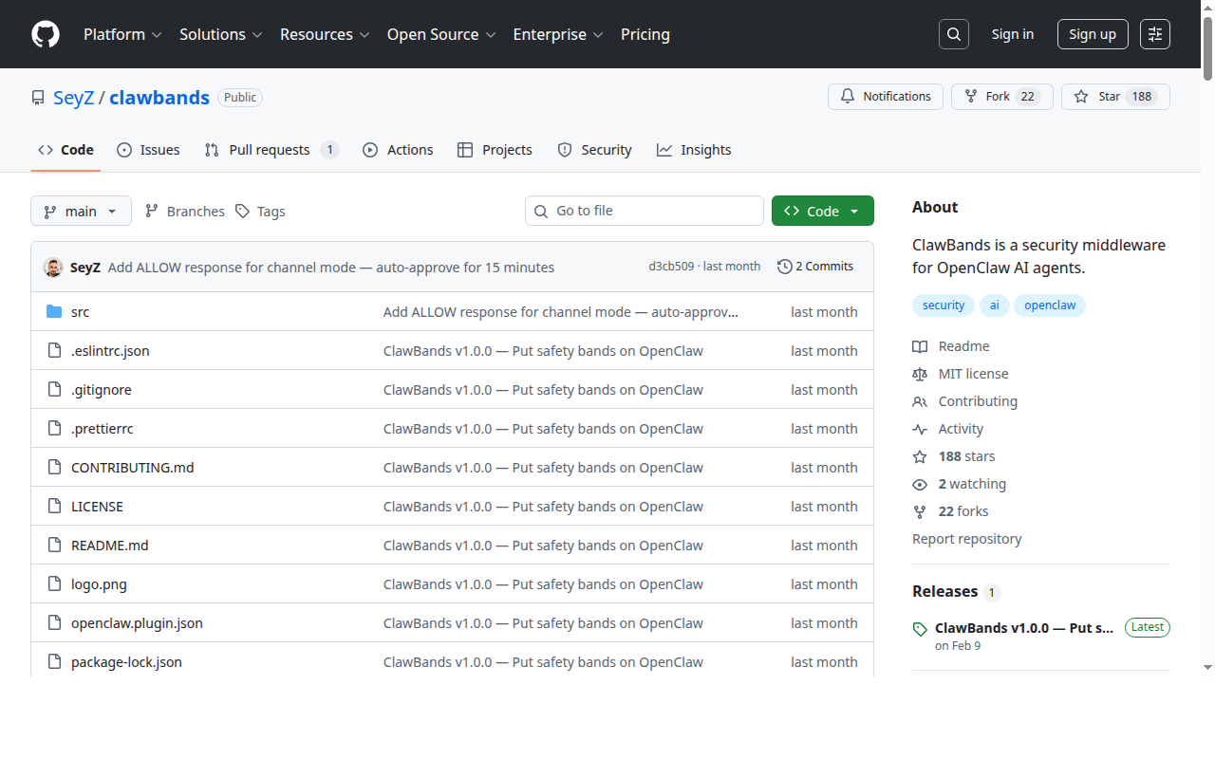
Task: Click Report repository link
Action: click(967, 539)
